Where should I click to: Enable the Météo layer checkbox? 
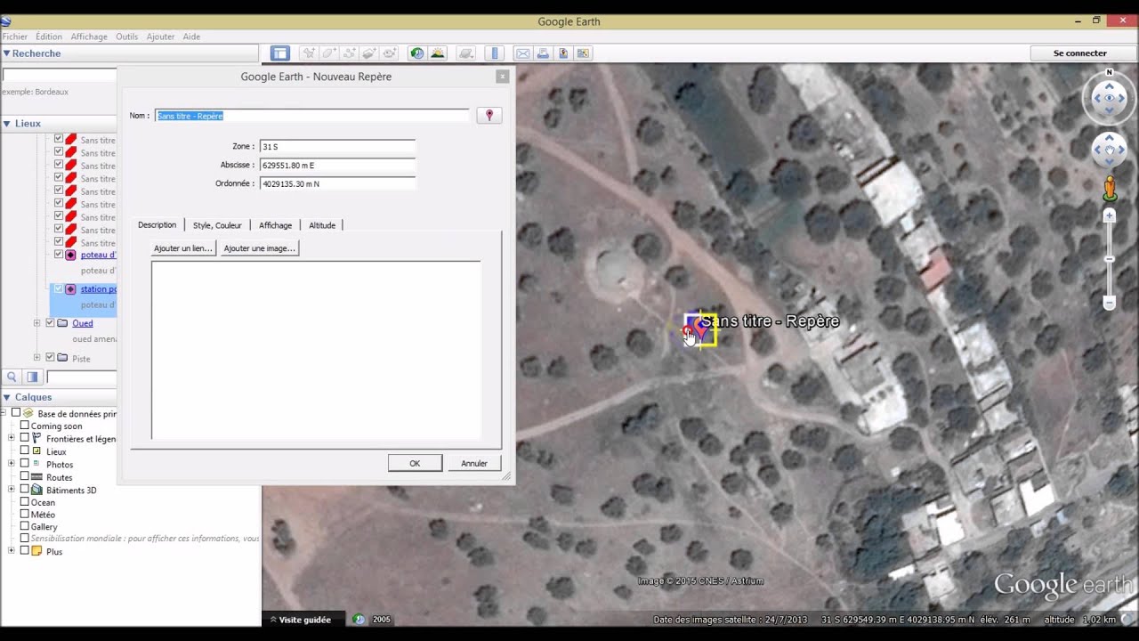tap(25, 515)
